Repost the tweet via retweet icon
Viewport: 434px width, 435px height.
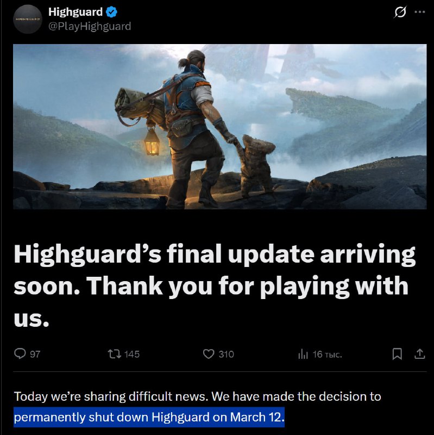tap(114, 354)
